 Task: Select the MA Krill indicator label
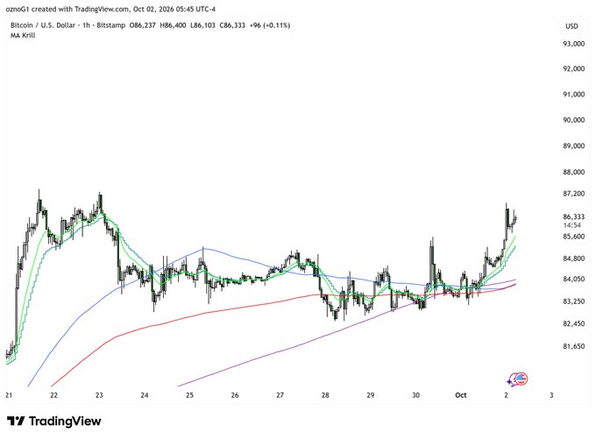[x=23, y=35]
